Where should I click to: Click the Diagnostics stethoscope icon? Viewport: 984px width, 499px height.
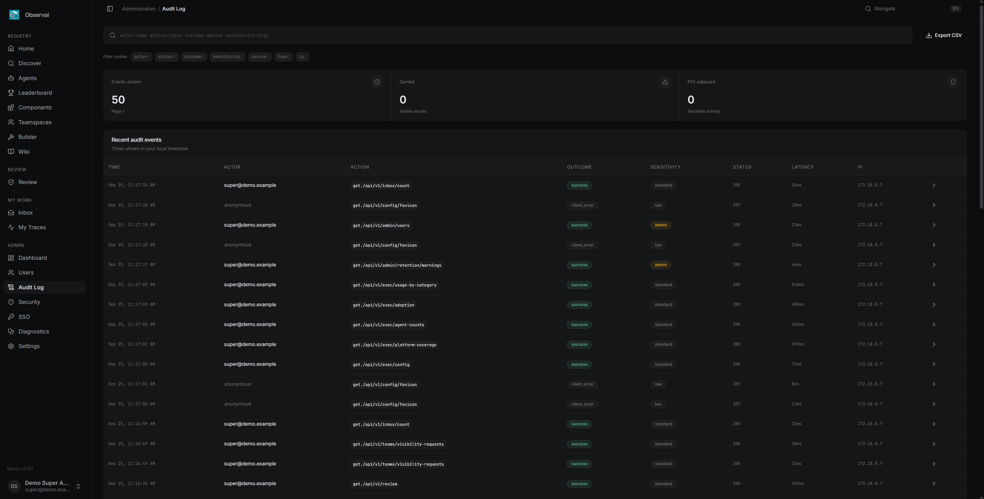[11, 331]
